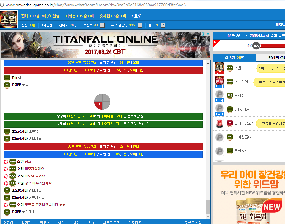
Task: Click the chat scrollbar thumb
Action: tap(208, 207)
